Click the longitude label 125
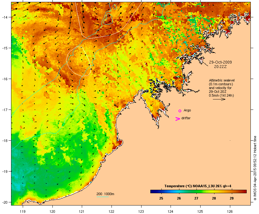This screenshot has height=214, width=259. point(200,211)
